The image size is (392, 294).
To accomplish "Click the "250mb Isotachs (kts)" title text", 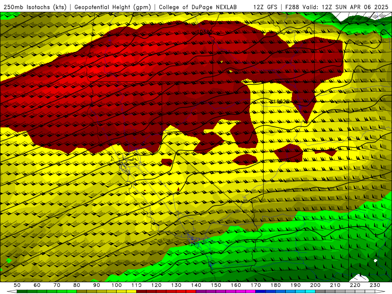I will 35,7.
